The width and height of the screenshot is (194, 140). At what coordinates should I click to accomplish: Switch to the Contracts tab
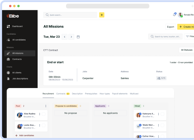[x=61, y=94]
